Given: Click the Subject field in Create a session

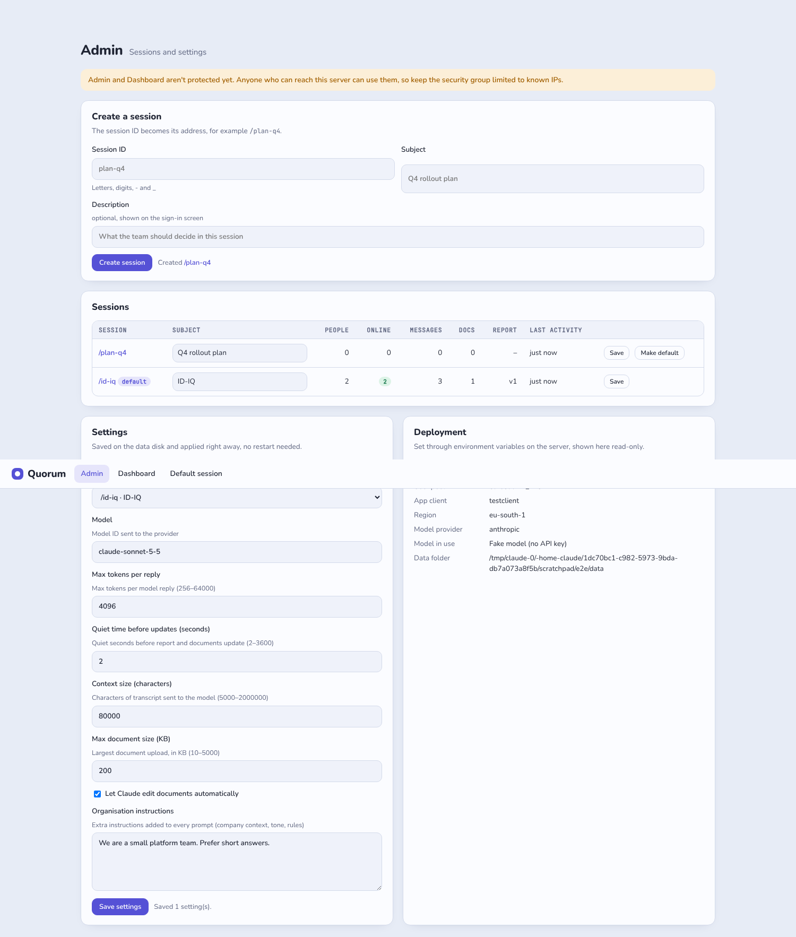Looking at the screenshot, I should coord(552,179).
